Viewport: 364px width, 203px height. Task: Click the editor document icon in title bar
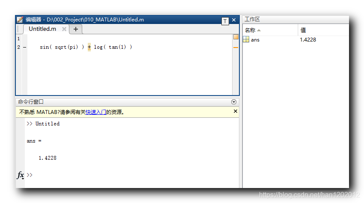point(20,20)
